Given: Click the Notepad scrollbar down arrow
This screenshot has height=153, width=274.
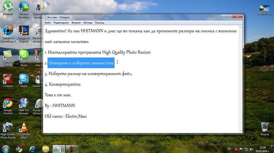Looking at the screenshot, I should click(x=240, y=131).
